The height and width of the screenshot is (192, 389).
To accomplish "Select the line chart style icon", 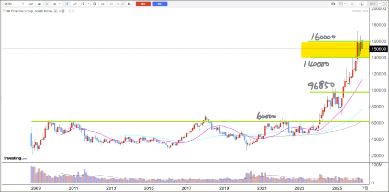I will (75, 4).
